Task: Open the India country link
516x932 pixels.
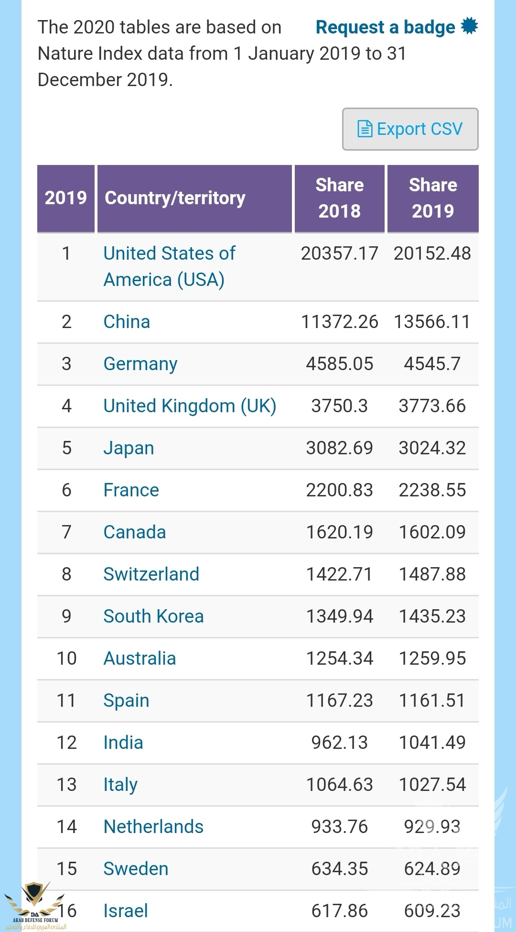Action: 123,743
